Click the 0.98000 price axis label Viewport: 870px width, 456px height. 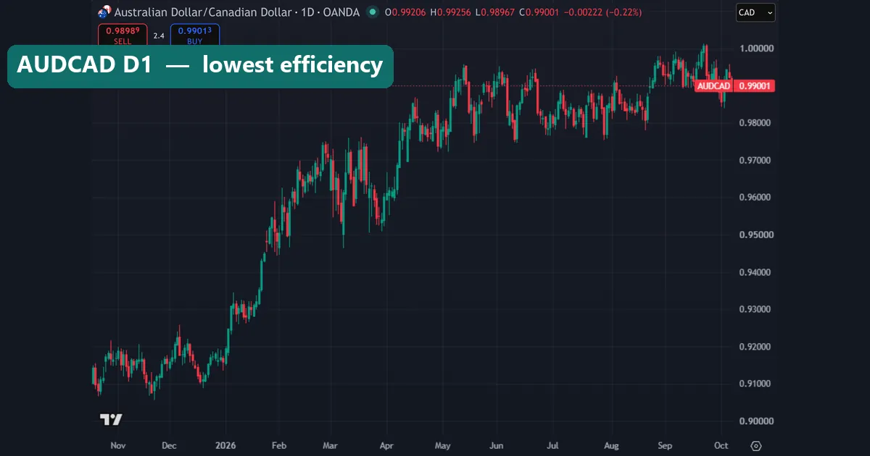(x=755, y=123)
